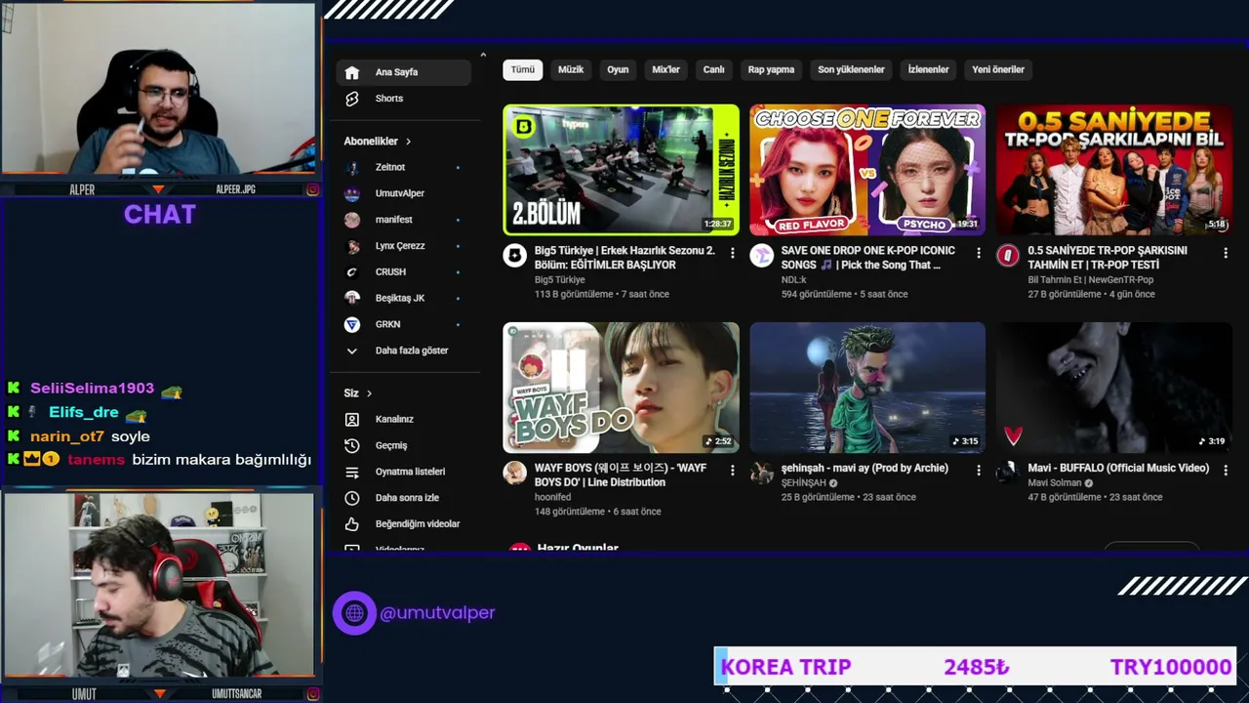Open SAVE ONE DROP ONE K-POP title link
This screenshot has height=703, width=1249.
click(x=868, y=258)
